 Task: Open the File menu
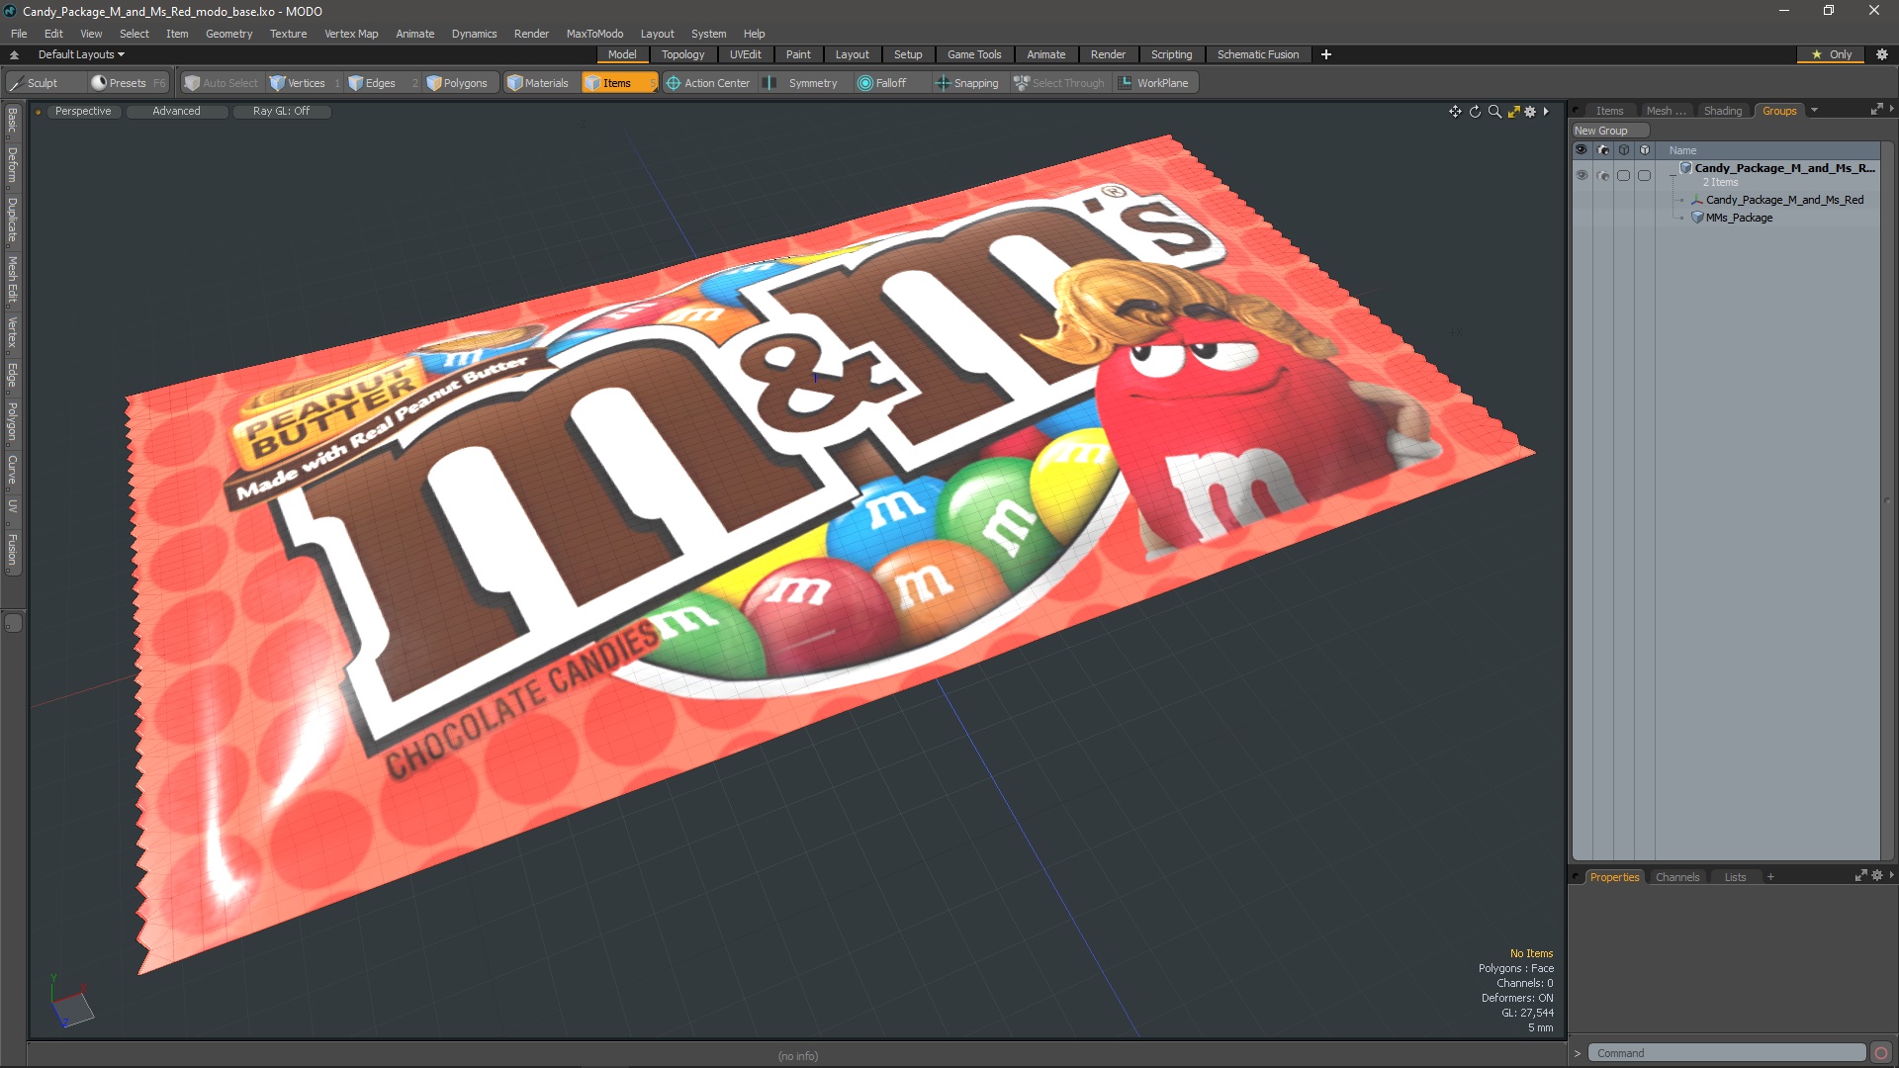click(19, 34)
